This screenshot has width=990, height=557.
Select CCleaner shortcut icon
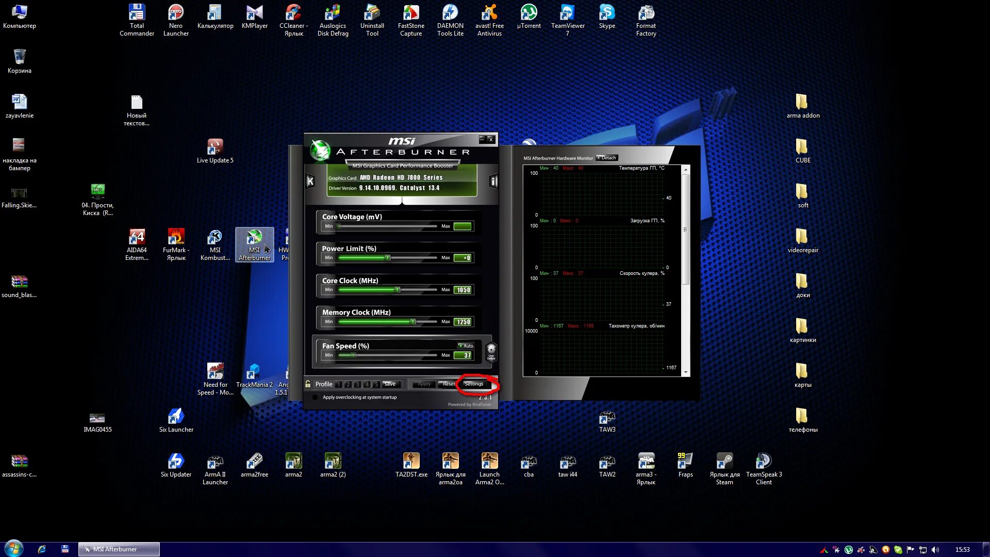293,21
